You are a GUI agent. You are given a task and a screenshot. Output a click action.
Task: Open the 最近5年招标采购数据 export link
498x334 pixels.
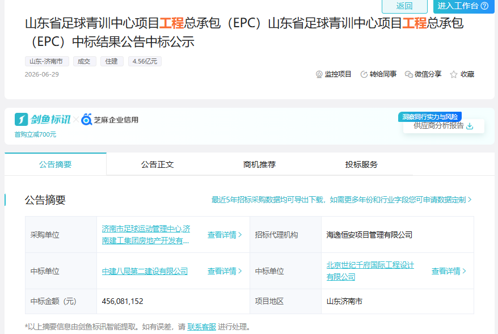coord(341,200)
